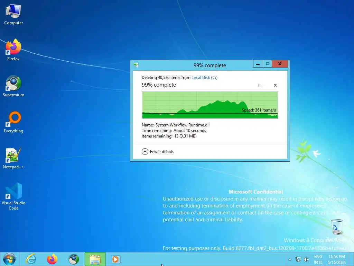Viewport: 354px width, 266px height.
Task: Click the 'Deleting 40,530 items from' text
Action: [166, 78]
